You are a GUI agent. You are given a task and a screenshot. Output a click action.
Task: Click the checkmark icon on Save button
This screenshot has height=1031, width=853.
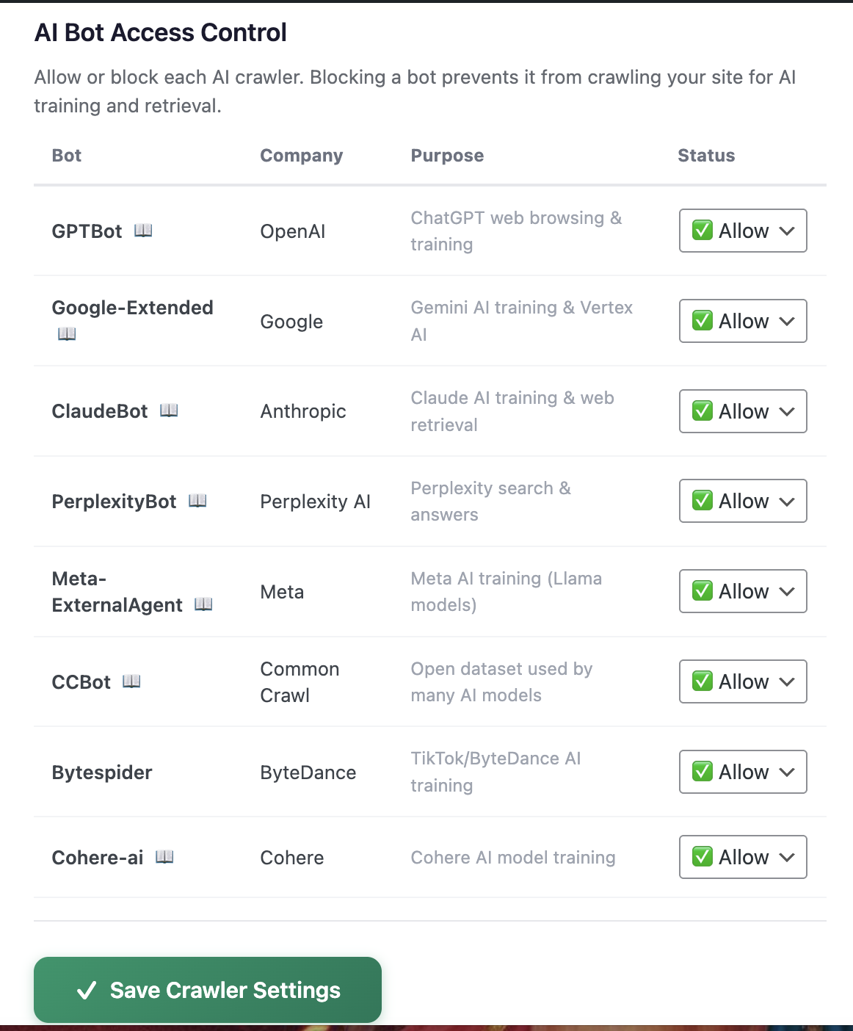point(87,991)
